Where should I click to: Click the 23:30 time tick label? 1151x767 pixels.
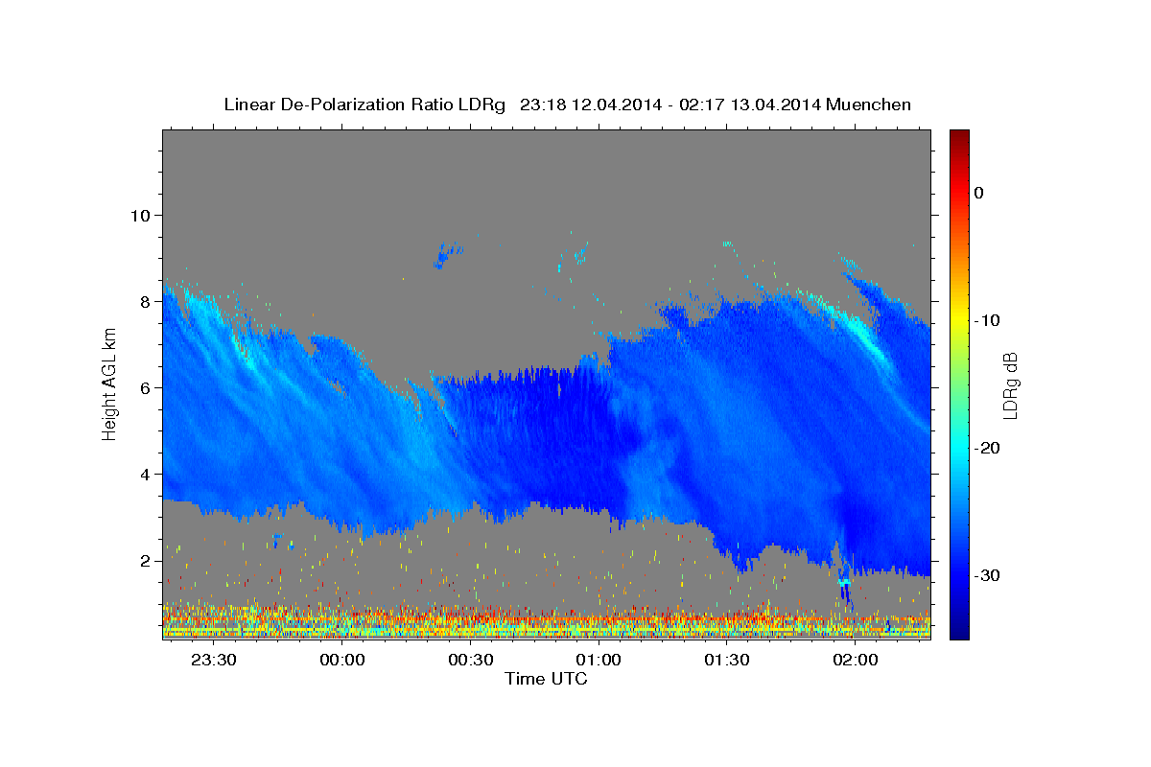point(214,661)
